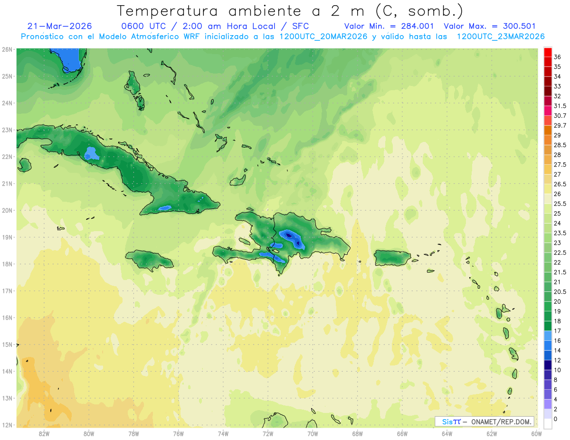570x440 pixels.
Task: Click the blue cold spot in western Cuba
Action: click(x=90, y=153)
